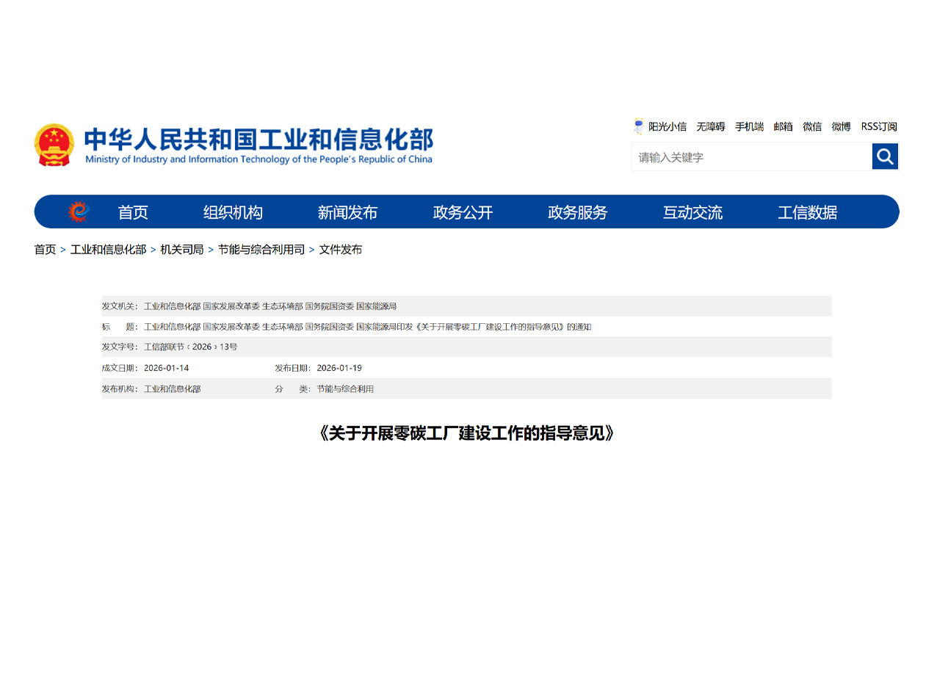The height and width of the screenshot is (683, 937).
Task: Go to 机关司局 breadcrumb link
Action: 181,250
